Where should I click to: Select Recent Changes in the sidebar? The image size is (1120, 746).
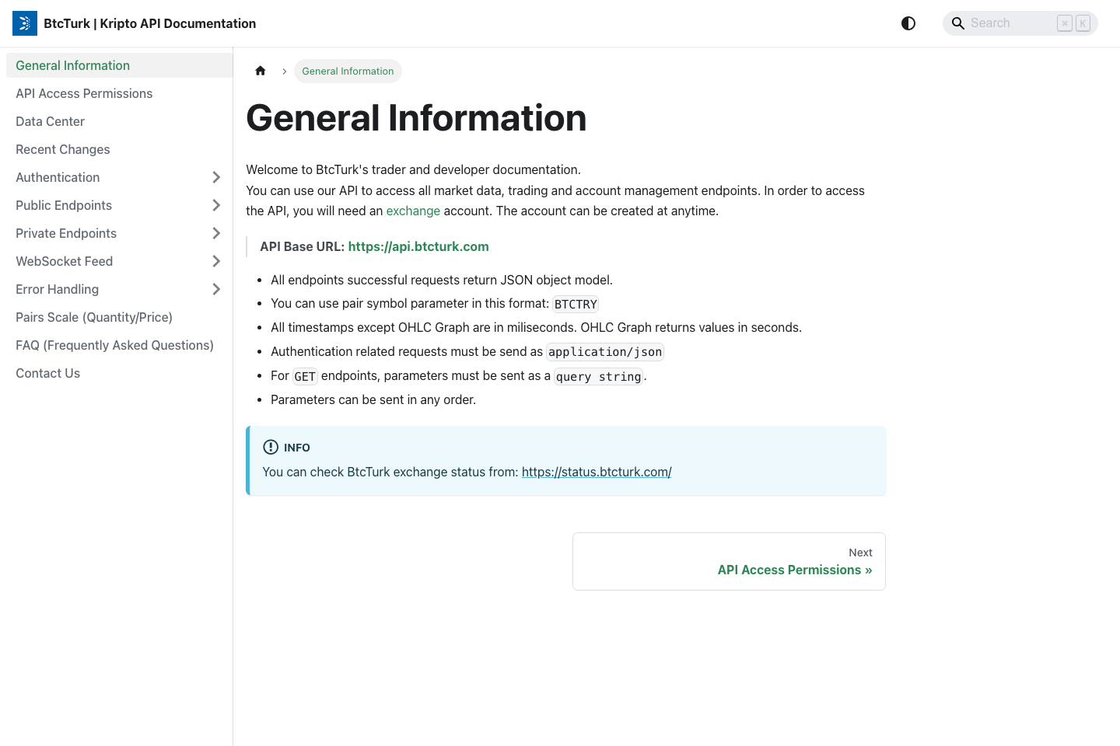tap(62, 149)
